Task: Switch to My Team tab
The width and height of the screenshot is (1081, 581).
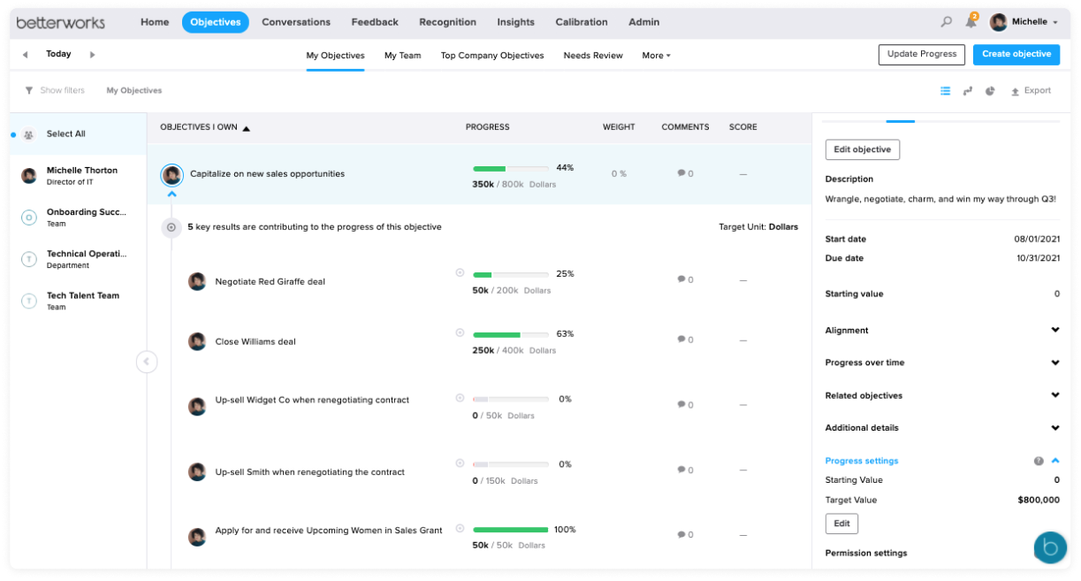Action: (x=402, y=56)
